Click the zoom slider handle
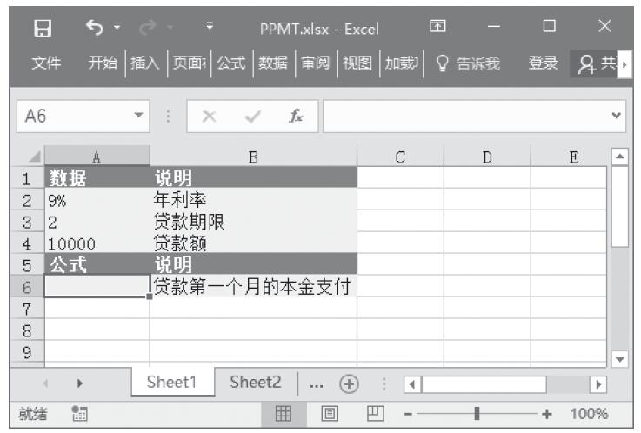641x433 pixels. (x=476, y=414)
